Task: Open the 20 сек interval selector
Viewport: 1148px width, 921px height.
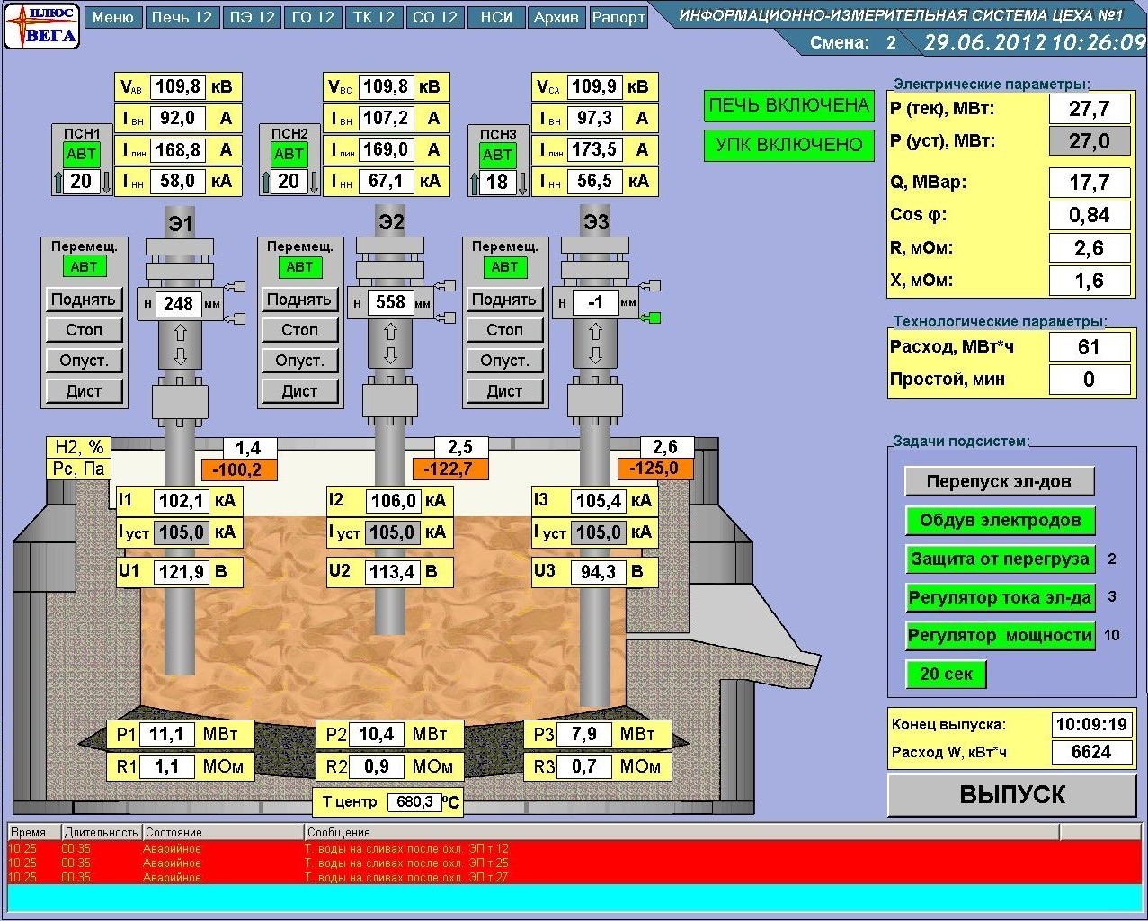Action: tap(946, 674)
